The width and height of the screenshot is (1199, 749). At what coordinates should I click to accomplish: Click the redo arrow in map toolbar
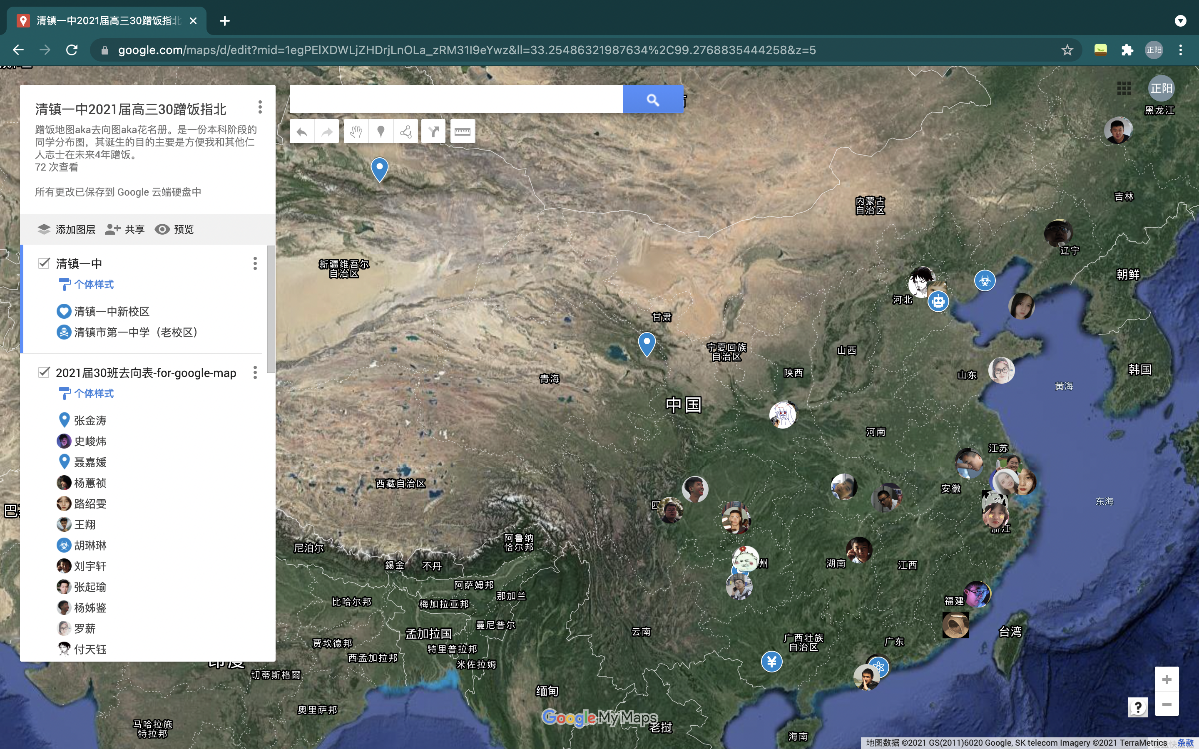pyautogui.click(x=327, y=132)
